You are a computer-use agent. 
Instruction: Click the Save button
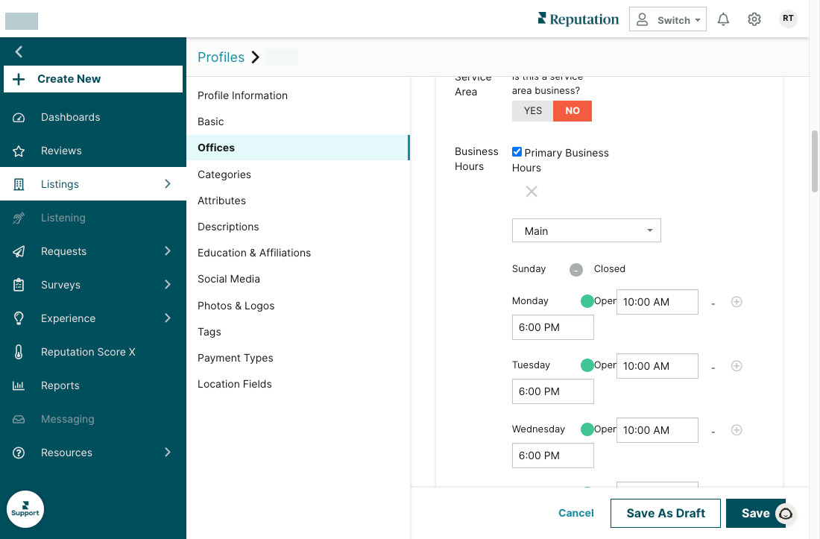pyautogui.click(x=756, y=514)
